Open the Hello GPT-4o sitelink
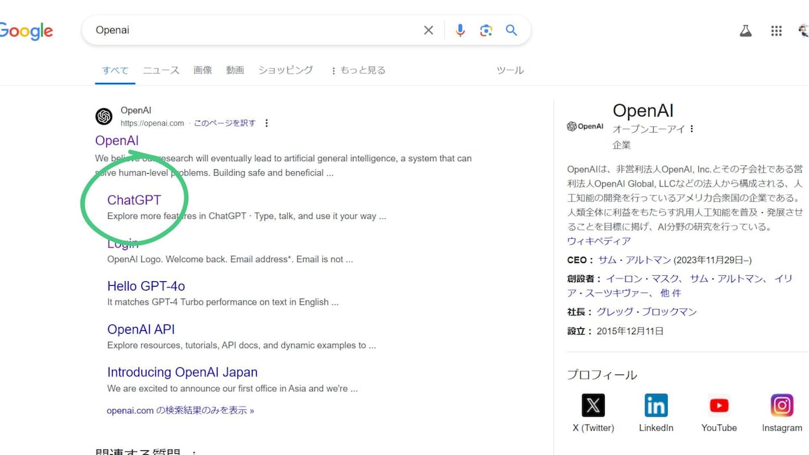This screenshot has width=809, height=455. (x=146, y=286)
